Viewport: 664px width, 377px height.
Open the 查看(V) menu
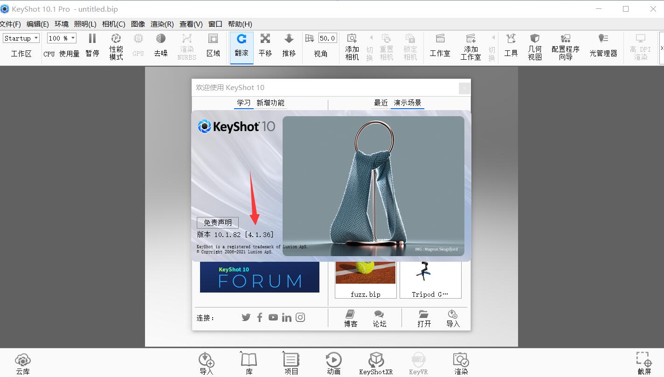(191, 24)
